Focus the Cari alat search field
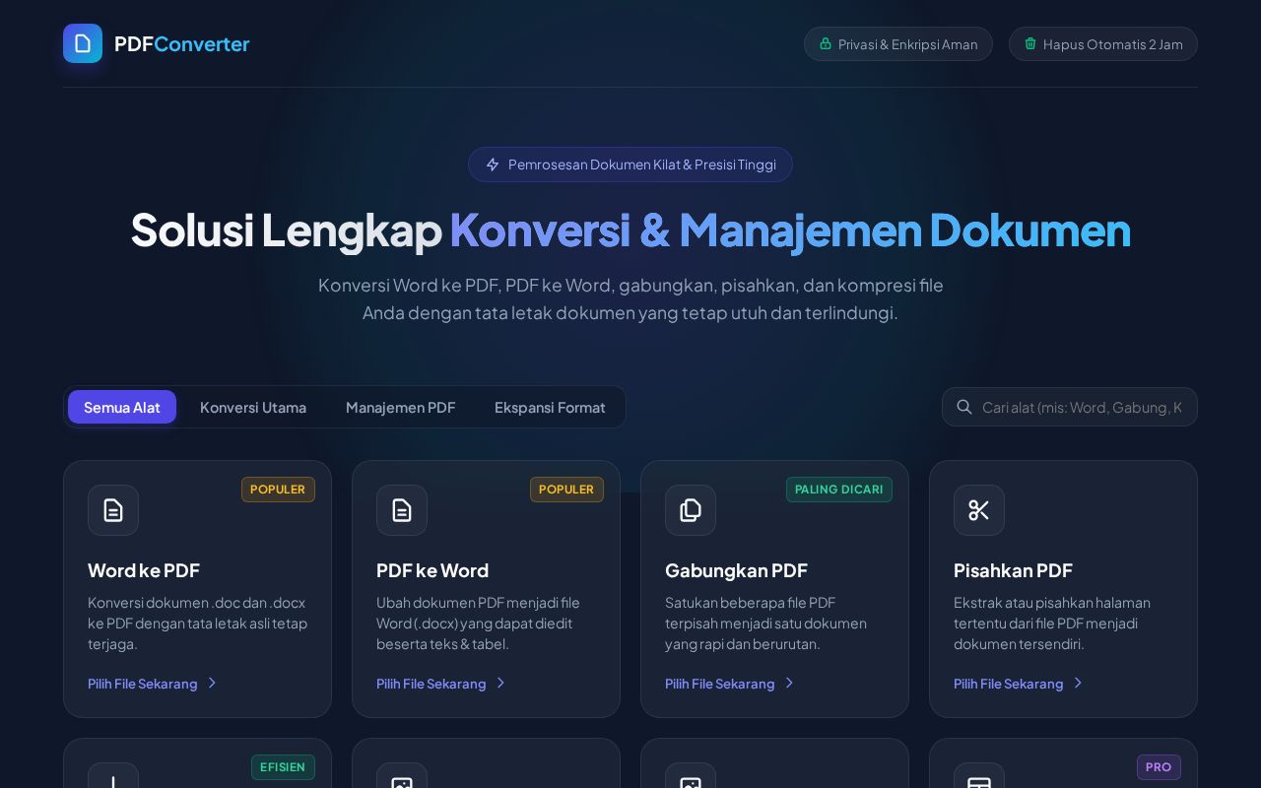The width and height of the screenshot is (1261, 788). pos(1070,407)
